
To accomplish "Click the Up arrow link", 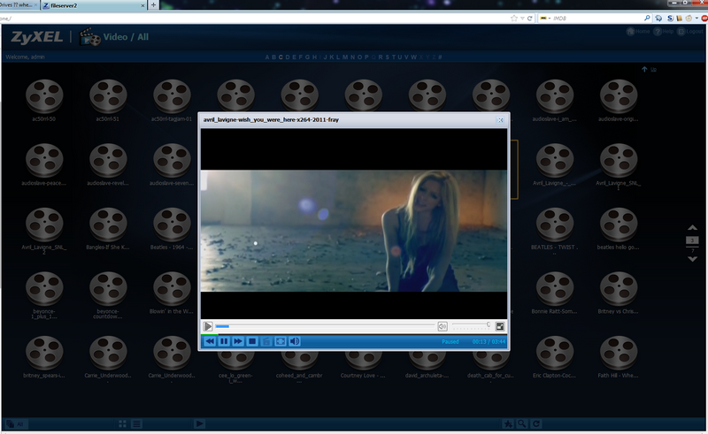I will (x=649, y=70).
